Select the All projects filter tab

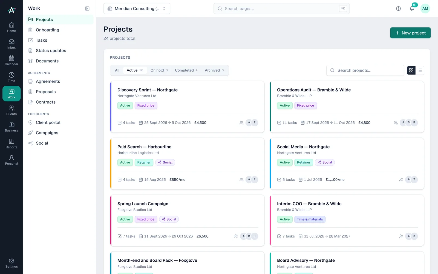coord(117,70)
